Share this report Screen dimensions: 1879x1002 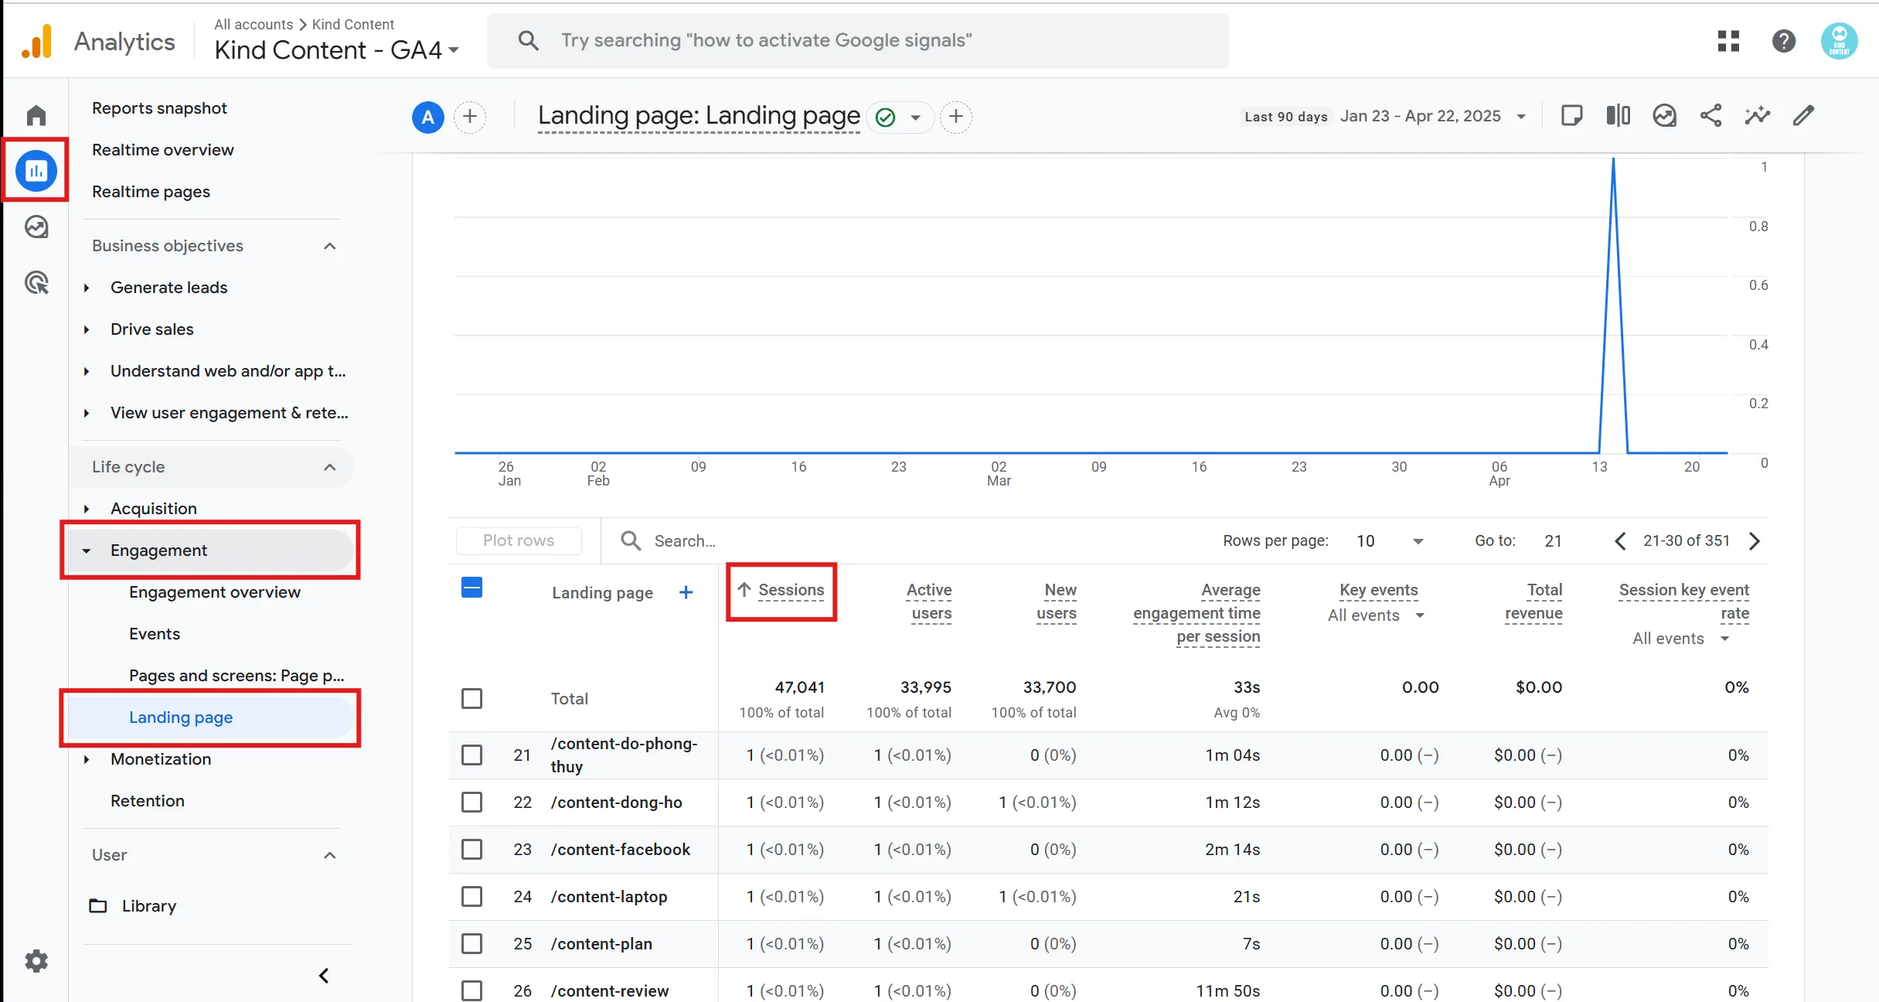pyautogui.click(x=1711, y=116)
